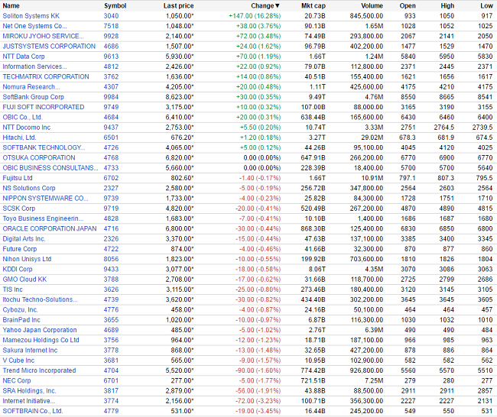
Task: Click symbol 4779 link
Action: pos(111,411)
